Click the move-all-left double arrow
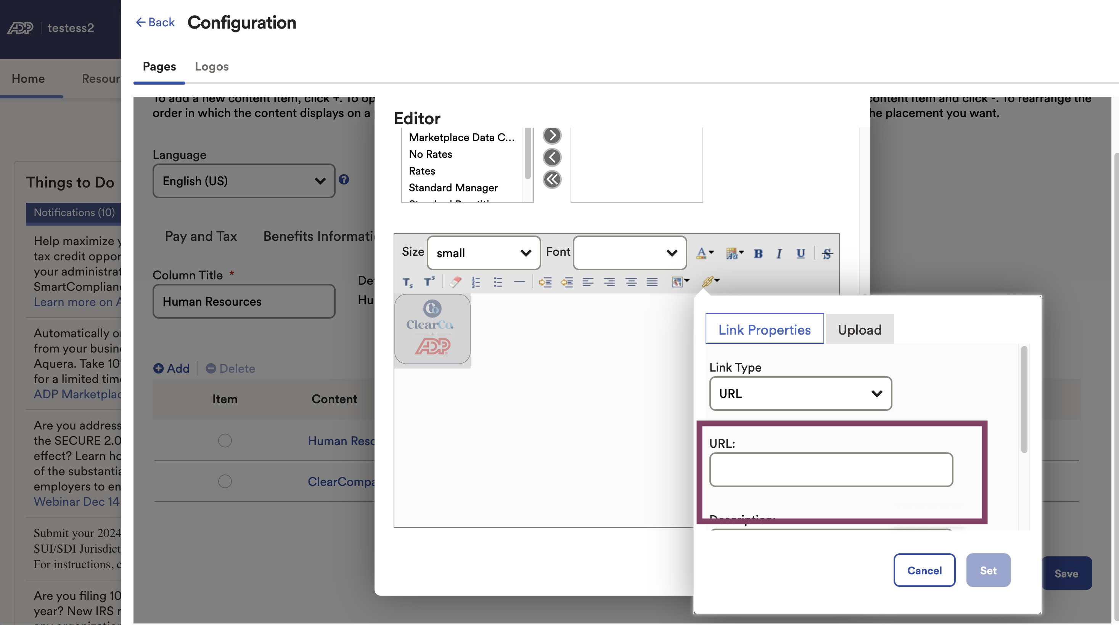 pos(552,179)
